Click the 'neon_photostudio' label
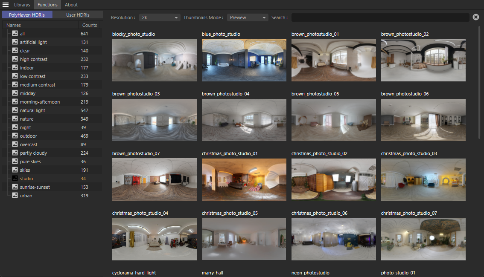This screenshot has width=484, height=277. coord(310,273)
